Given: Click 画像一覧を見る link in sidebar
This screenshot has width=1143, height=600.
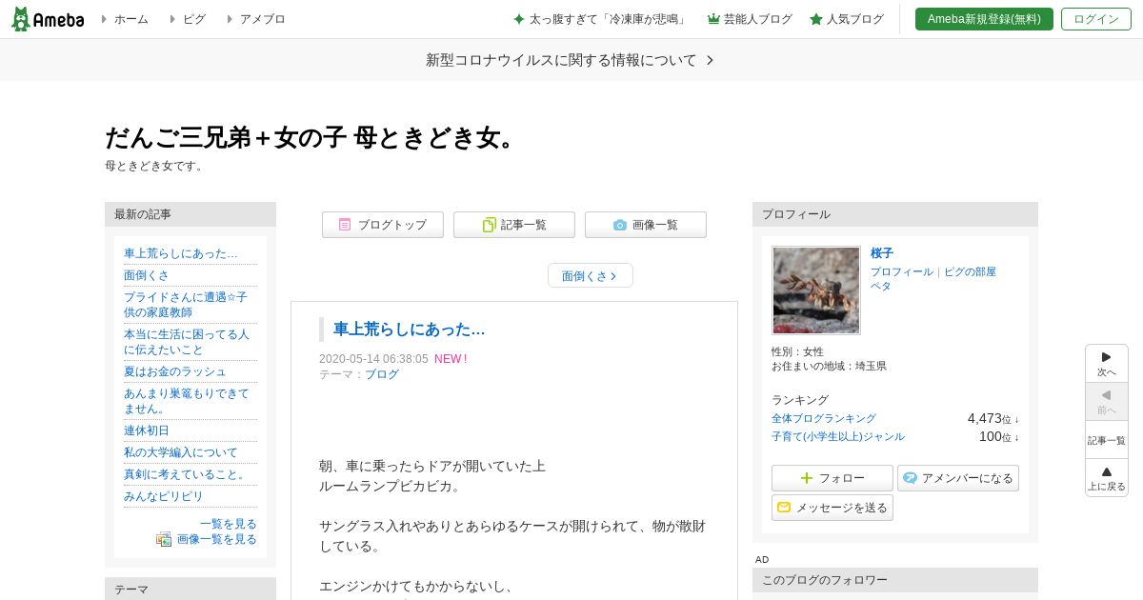Looking at the screenshot, I should (x=217, y=539).
